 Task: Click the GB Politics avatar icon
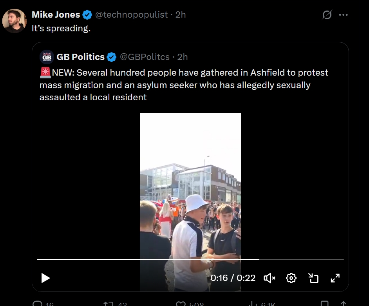point(47,57)
